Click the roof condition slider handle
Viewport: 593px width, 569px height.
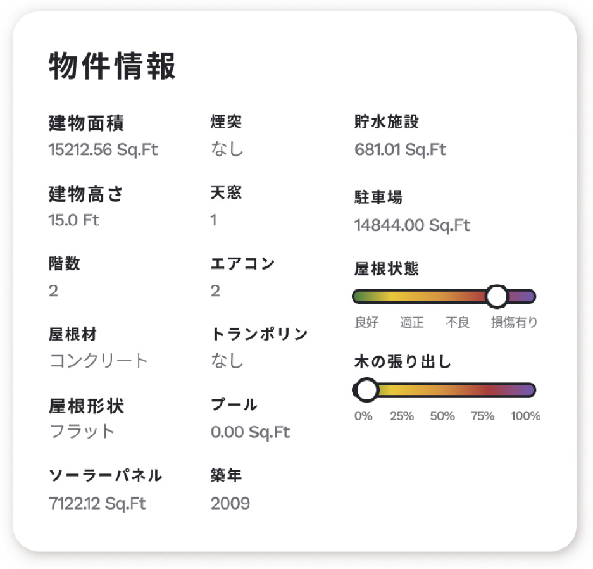tap(497, 297)
